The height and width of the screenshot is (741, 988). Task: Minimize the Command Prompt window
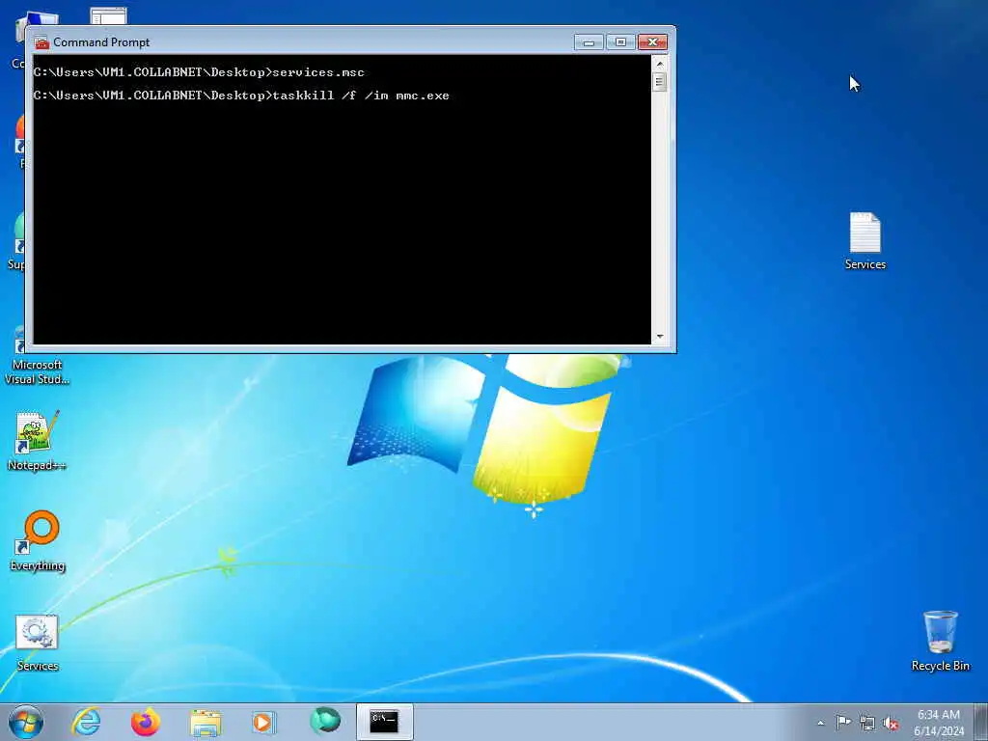pos(589,42)
